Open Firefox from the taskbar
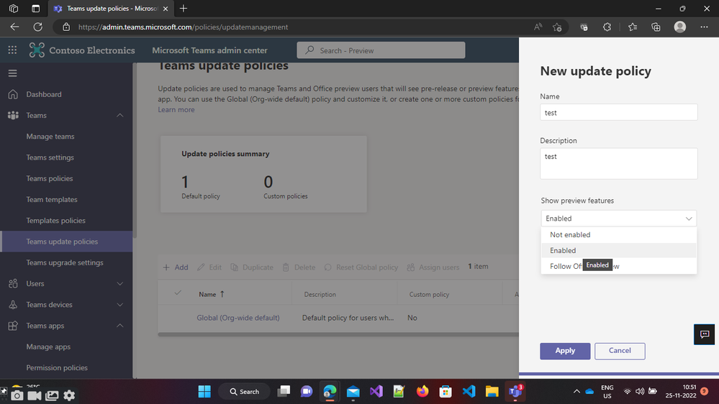 pyautogui.click(x=422, y=392)
